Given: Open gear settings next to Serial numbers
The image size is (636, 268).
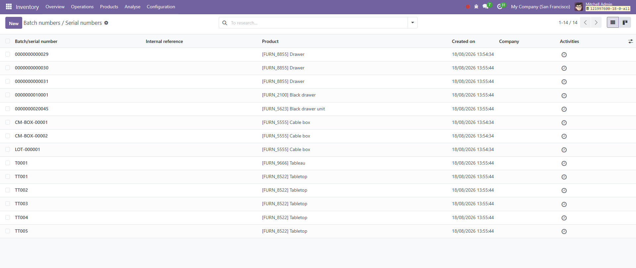Looking at the screenshot, I should click(106, 23).
